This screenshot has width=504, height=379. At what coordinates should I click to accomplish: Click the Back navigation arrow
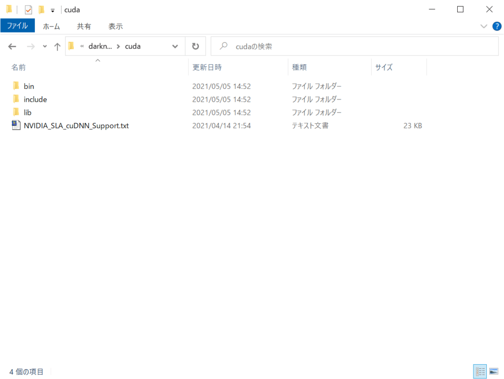(12, 46)
